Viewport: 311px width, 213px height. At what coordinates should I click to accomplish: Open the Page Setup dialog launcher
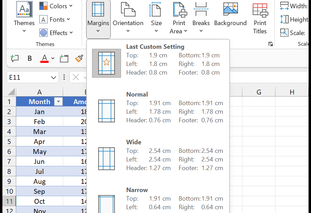[271, 44]
